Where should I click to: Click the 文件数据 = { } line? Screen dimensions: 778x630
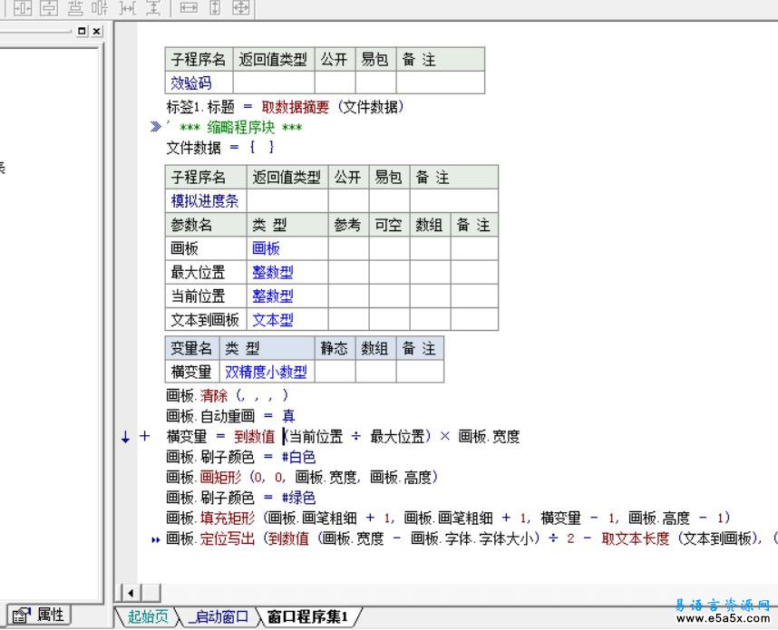[x=220, y=148]
